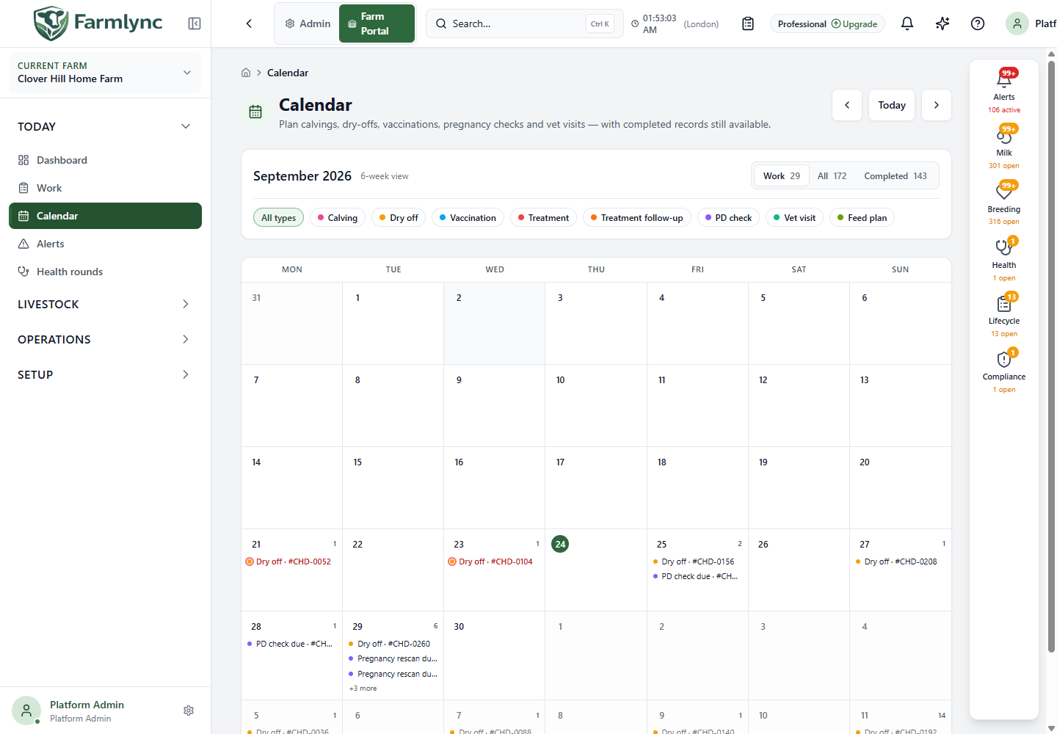Select the All types filter
The width and height of the screenshot is (1057, 734).
(x=278, y=218)
